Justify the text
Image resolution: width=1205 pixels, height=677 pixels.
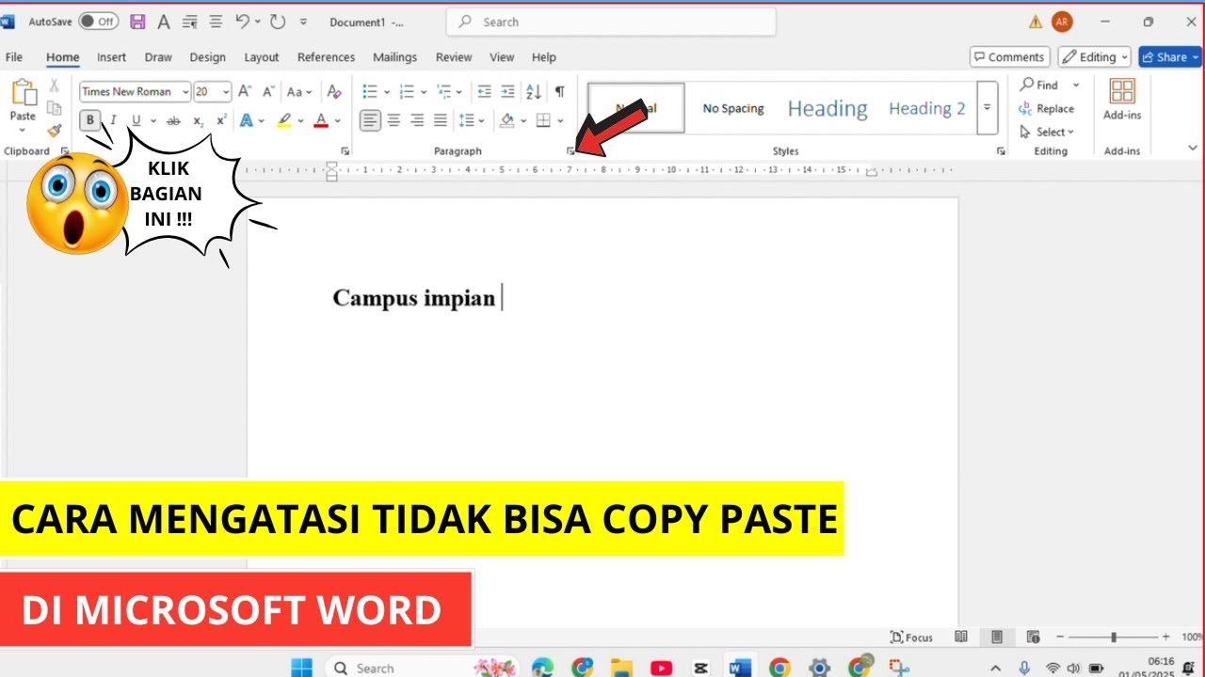click(x=440, y=120)
